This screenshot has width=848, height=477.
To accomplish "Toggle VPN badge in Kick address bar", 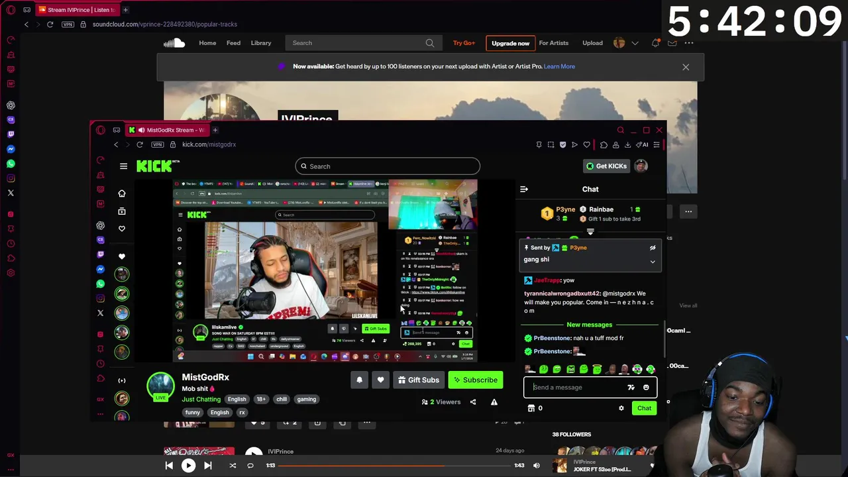I will pyautogui.click(x=158, y=144).
